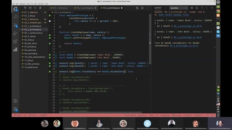232x130 pixels.
Task: Open the Accounts icon in activity bar
Action: click(15, 101)
